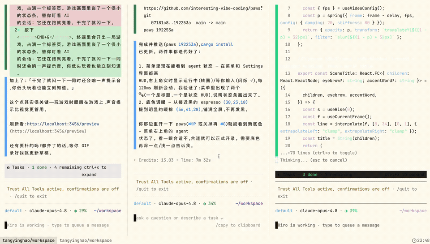Switch to the second tangyinghao/workspace tab
This screenshot has width=430, height=244.
click(86, 240)
